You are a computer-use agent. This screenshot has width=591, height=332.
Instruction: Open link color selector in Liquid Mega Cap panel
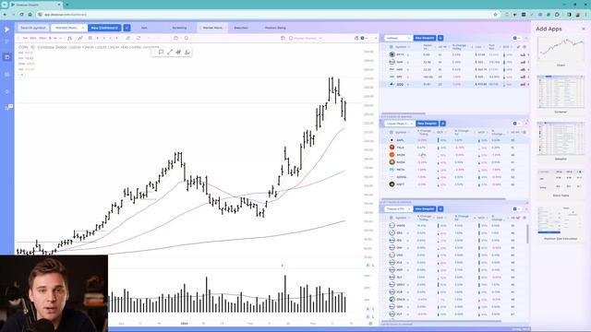click(x=516, y=124)
